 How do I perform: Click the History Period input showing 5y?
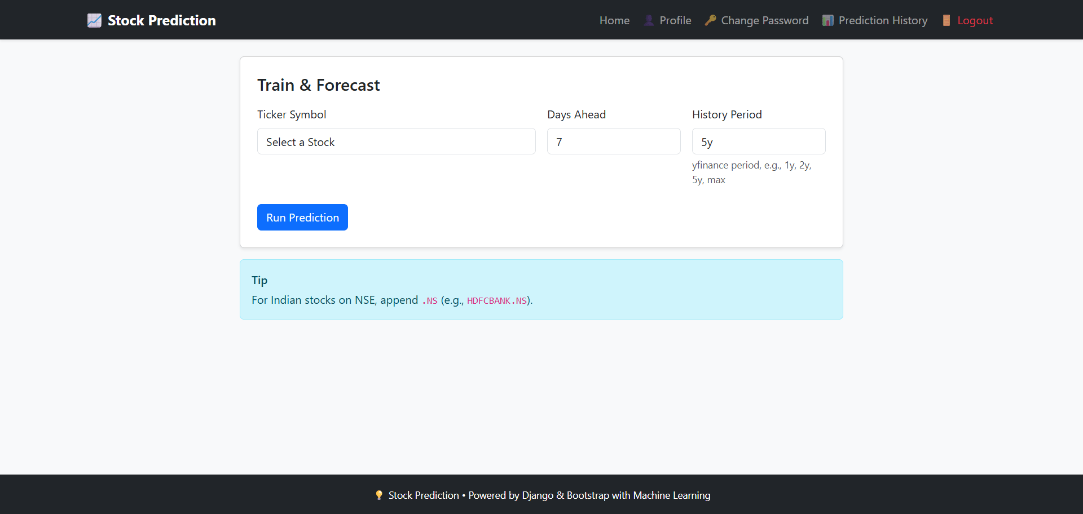click(759, 141)
